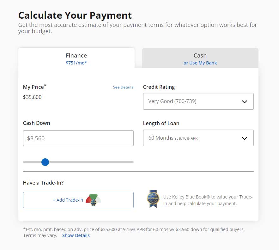The height and width of the screenshot is (250, 279).
Task: Click the gauge icon in Add Trade-In
Action: pyautogui.click(x=93, y=200)
